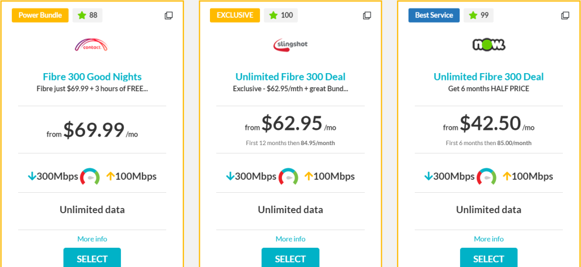This screenshot has width=581, height=267.
Task: Show More info for Contact plan
Action: (92, 239)
